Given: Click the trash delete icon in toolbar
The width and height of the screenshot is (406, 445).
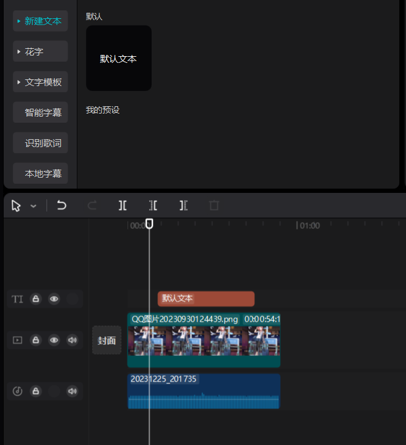Looking at the screenshot, I should [214, 206].
